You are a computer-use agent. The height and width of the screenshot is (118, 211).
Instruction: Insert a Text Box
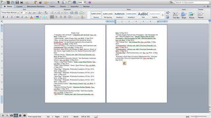pos(176,15)
